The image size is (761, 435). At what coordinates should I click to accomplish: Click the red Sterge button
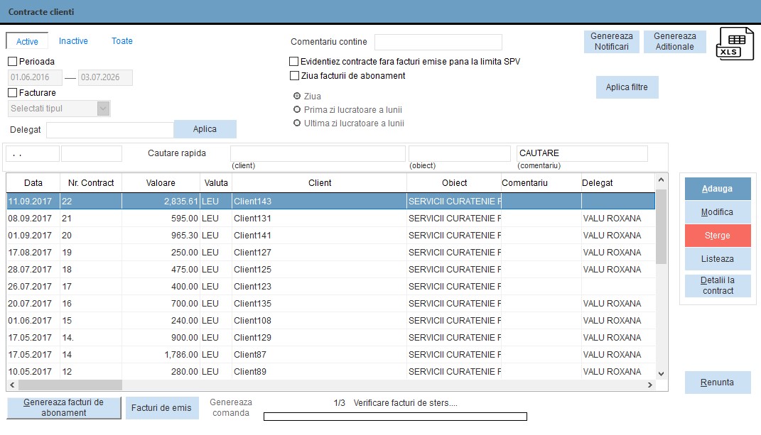[x=718, y=235]
